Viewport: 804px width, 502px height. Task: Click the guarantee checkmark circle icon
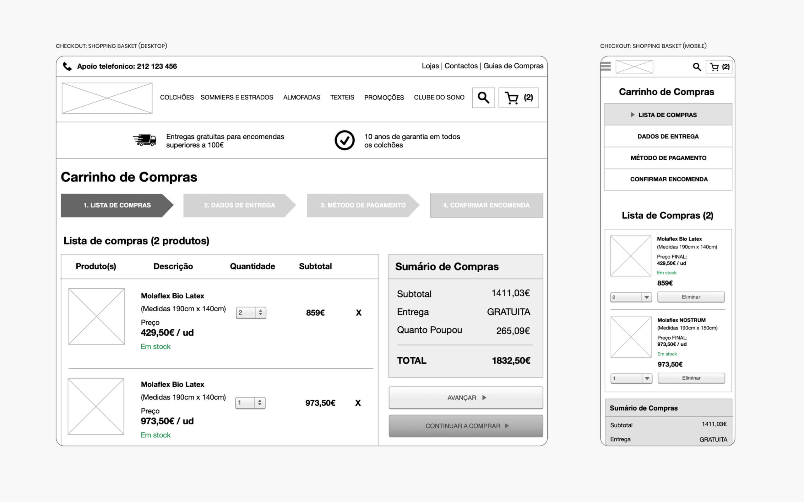(x=345, y=140)
